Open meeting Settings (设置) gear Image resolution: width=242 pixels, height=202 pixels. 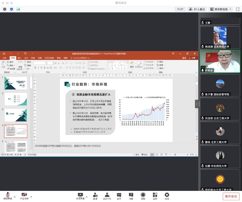click(x=167, y=196)
